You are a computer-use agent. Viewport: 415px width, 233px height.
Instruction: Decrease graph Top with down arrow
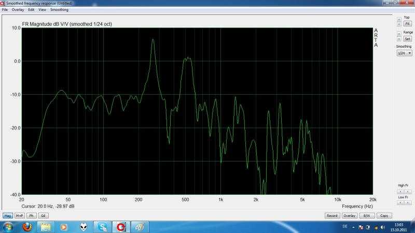(x=399, y=24)
